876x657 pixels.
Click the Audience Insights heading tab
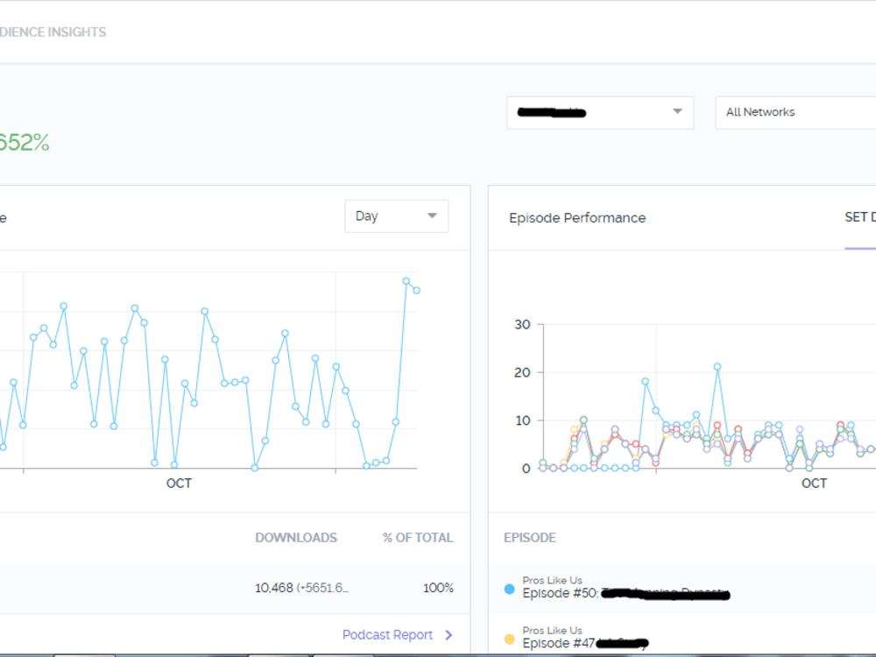tap(53, 32)
